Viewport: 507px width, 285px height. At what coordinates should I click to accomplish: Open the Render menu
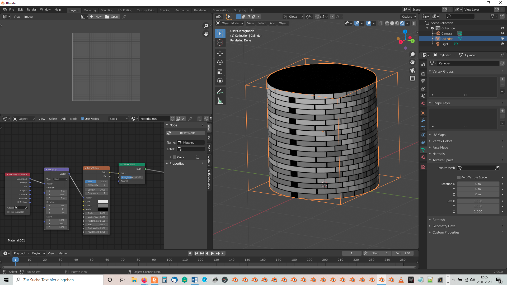[x=31, y=9]
